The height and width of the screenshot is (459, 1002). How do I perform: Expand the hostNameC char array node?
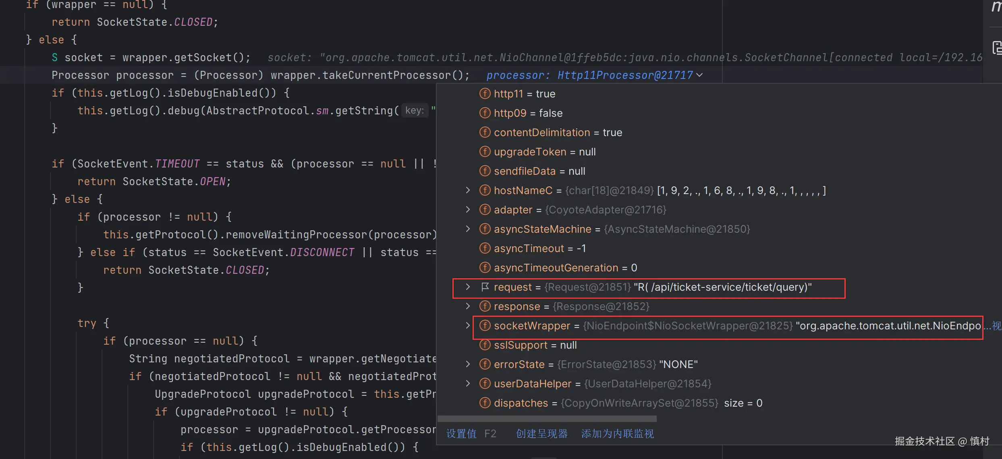coord(468,190)
